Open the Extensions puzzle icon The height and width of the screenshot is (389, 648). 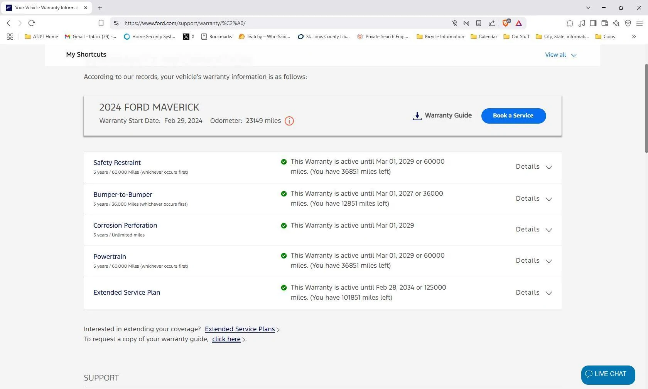570,23
